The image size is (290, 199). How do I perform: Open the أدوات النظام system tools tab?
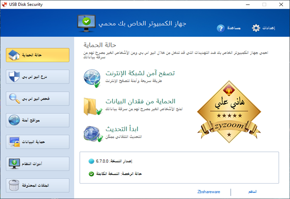click(38, 164)
